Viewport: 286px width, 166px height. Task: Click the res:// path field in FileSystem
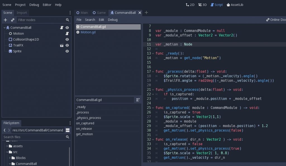tap(38, 130)
